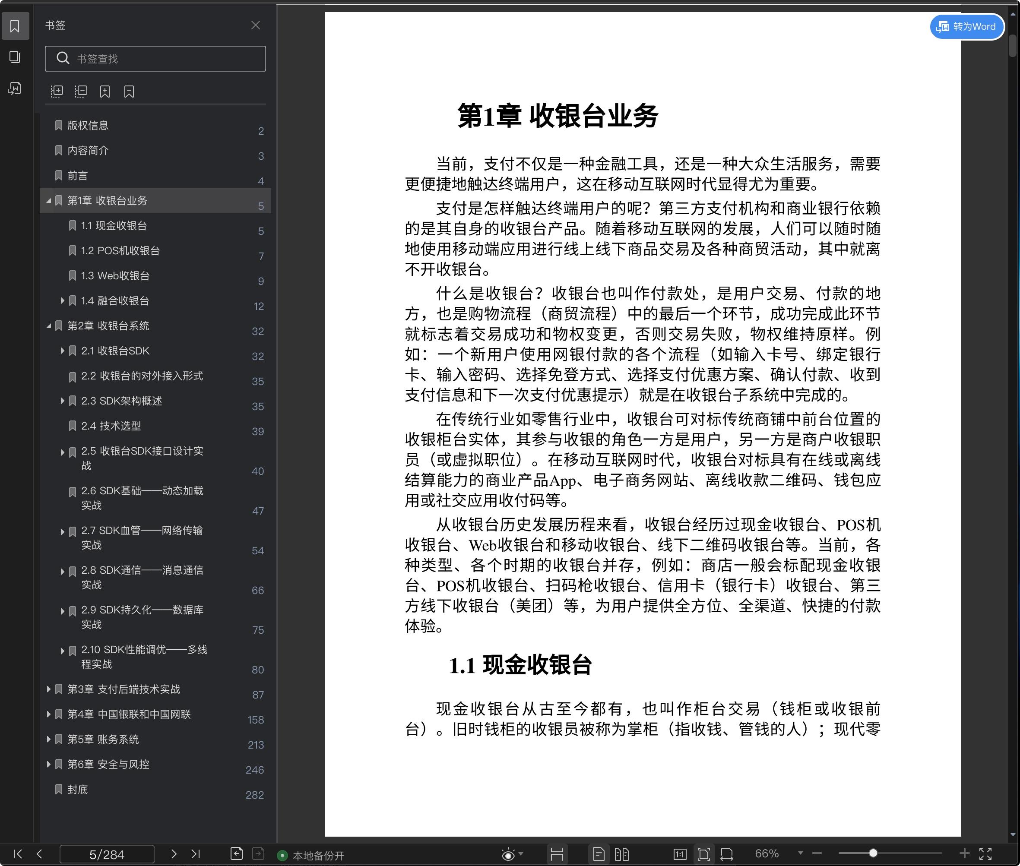Image resolution: width=1020 pixels, height=866 pixels.
Task: Open the bookmarks panel icon in sidebar
Action: [x=15, y=26]
